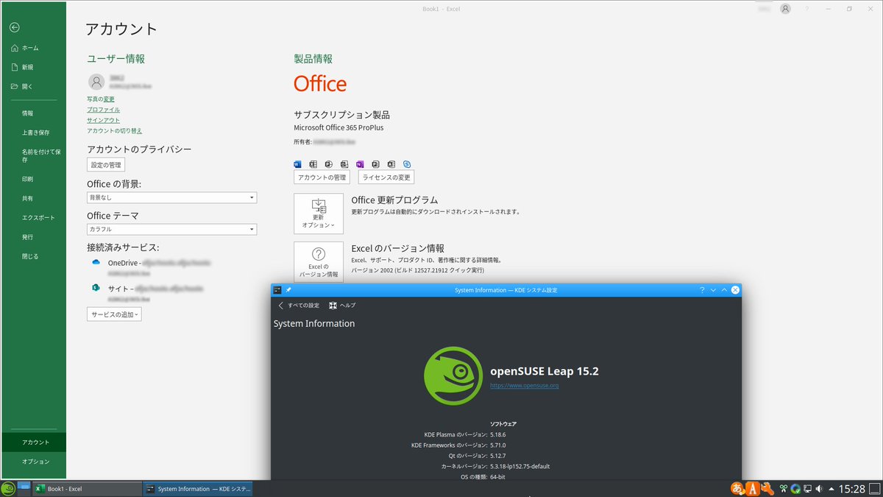The image size is (883, 497).
Task: Click the OneNote product icon
Action: coord(360,163)
